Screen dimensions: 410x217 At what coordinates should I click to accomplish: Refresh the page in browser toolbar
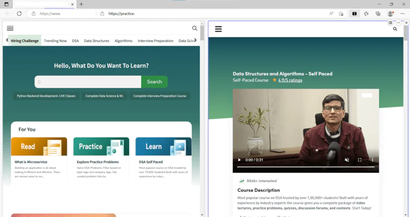coord(19,14)
